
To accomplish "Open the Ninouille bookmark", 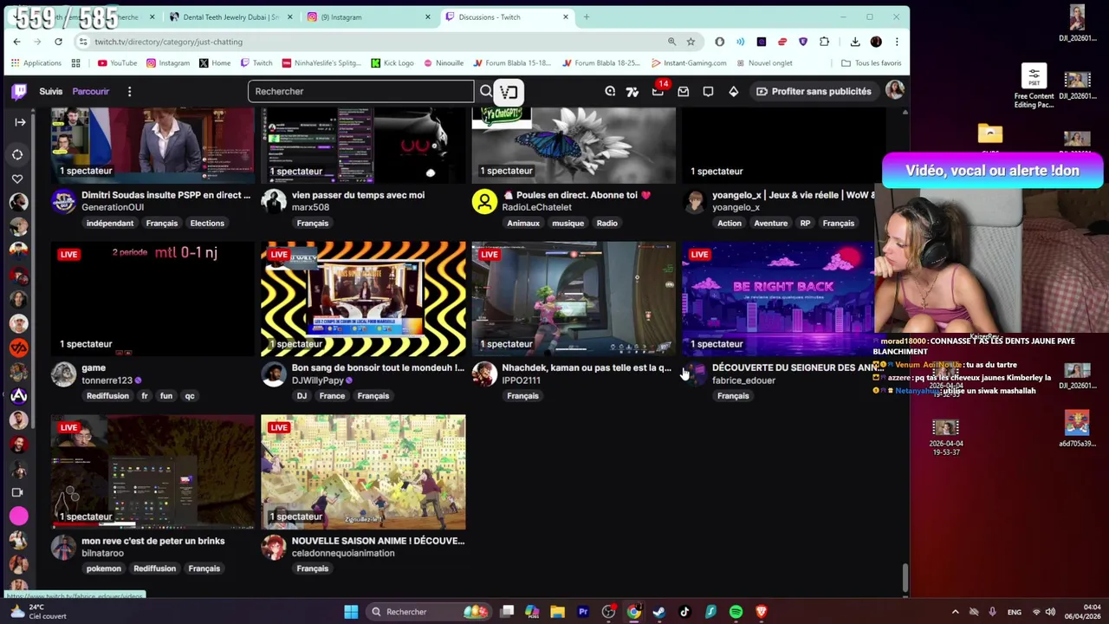I will click(443, 63).
